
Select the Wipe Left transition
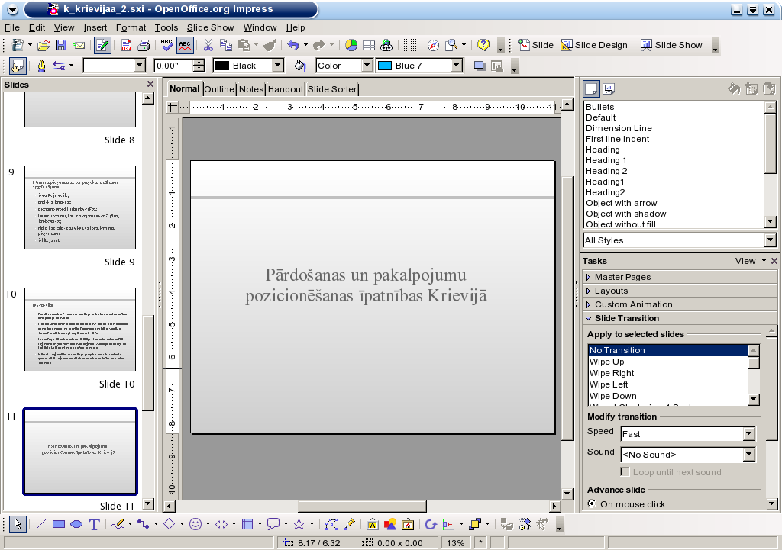pyautogui.click(x=667, y=384)
